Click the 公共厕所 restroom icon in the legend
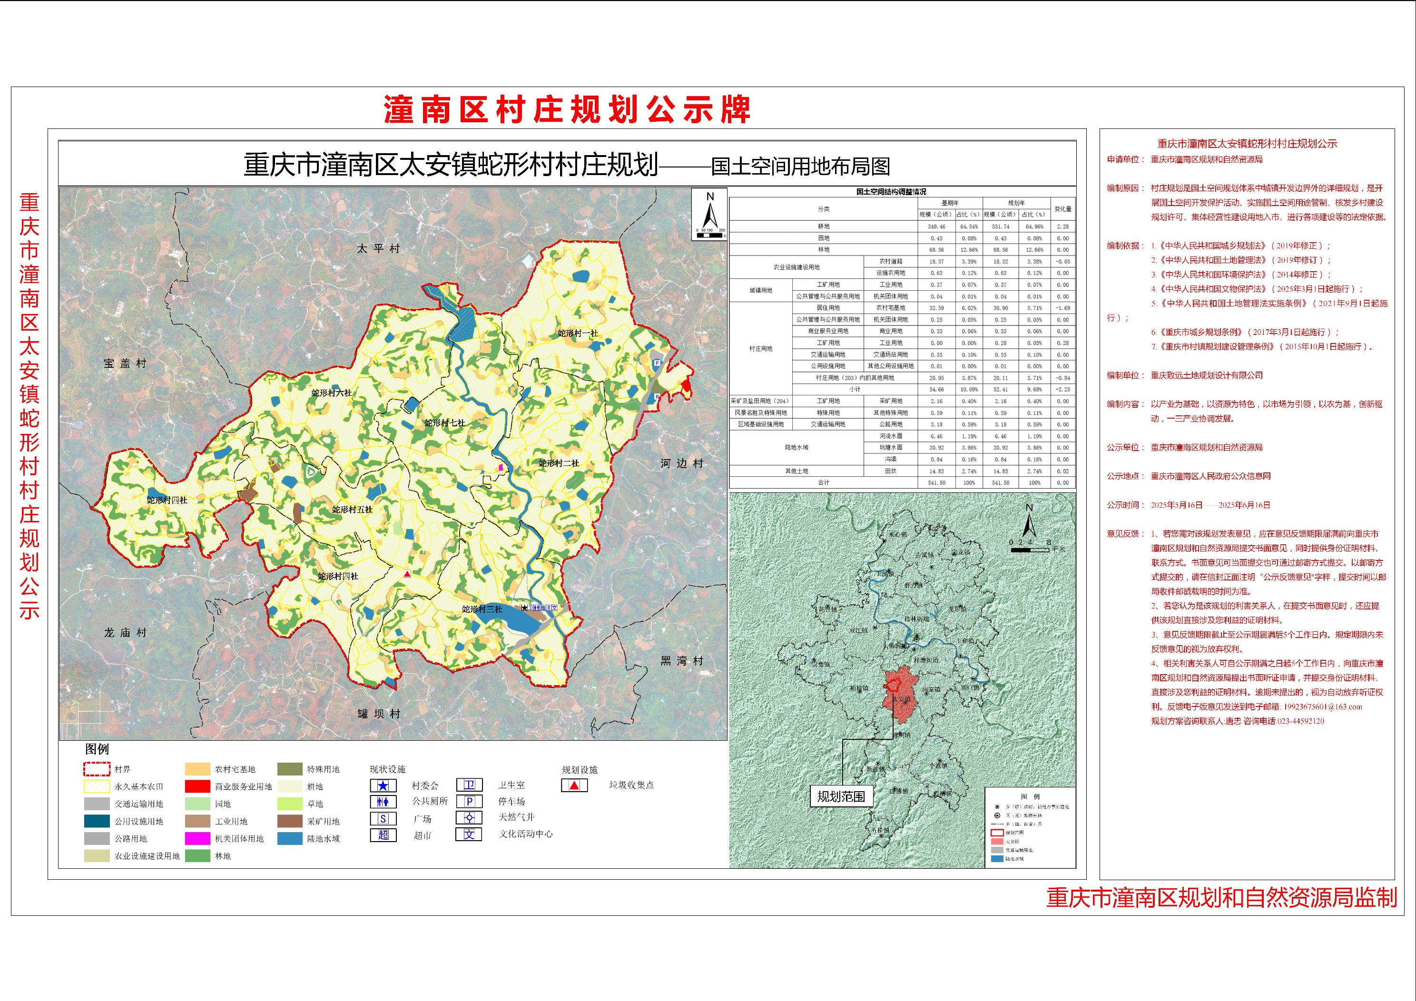This screenshot has height=1001, width=1416. (383, 802)
